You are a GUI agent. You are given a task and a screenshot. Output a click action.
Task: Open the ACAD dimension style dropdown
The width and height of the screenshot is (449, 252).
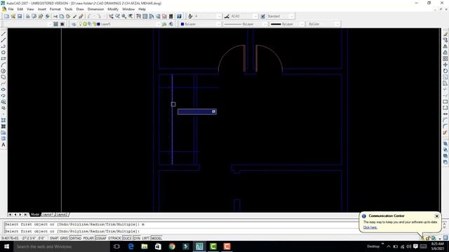coord(244,16)
